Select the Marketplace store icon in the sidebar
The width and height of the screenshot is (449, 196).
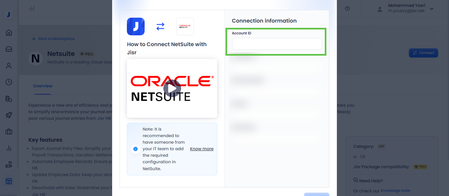point(9,181)
